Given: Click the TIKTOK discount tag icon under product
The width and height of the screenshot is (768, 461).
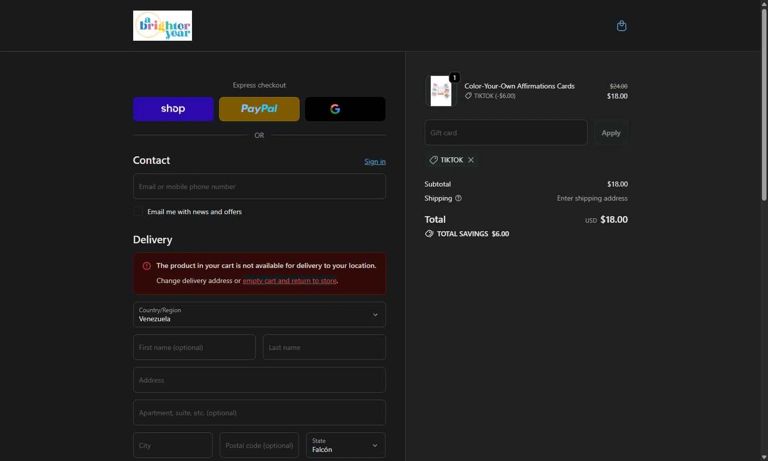Looking at the screenshot, I should (468, 96).
